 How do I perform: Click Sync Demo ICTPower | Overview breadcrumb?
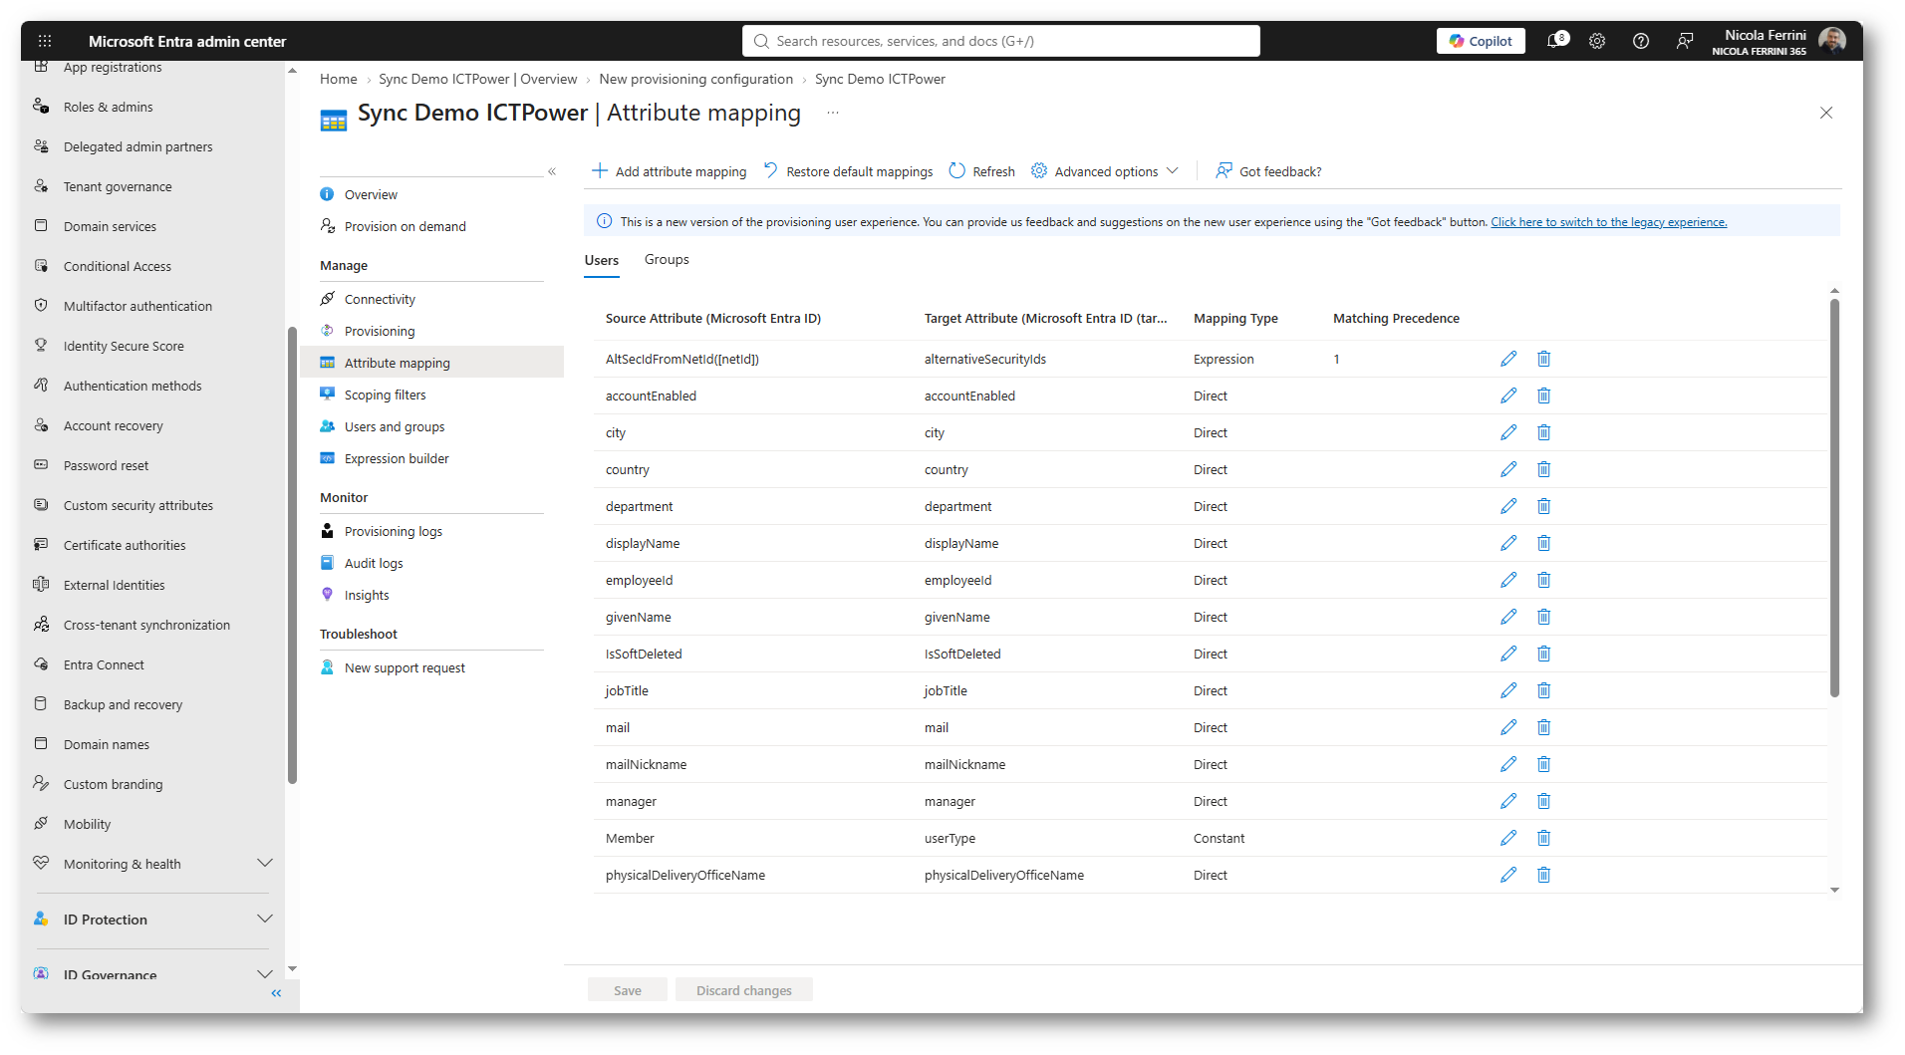coord(478,79)
